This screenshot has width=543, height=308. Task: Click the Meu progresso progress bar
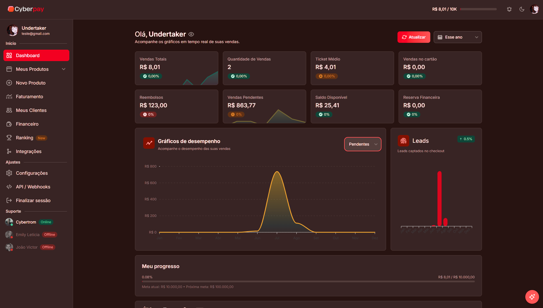click(308, 281)
